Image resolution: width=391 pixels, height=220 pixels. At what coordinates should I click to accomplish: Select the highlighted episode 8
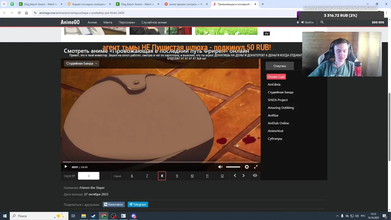[x=162, y=176]
